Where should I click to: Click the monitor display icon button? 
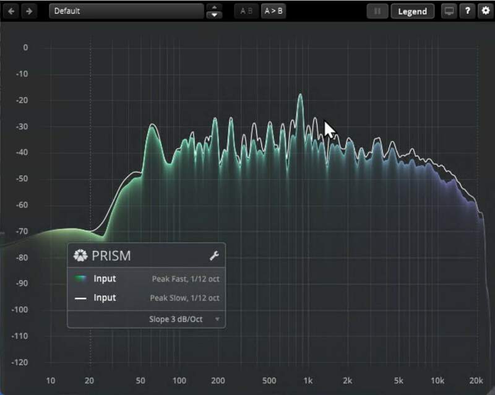(449, 11)
